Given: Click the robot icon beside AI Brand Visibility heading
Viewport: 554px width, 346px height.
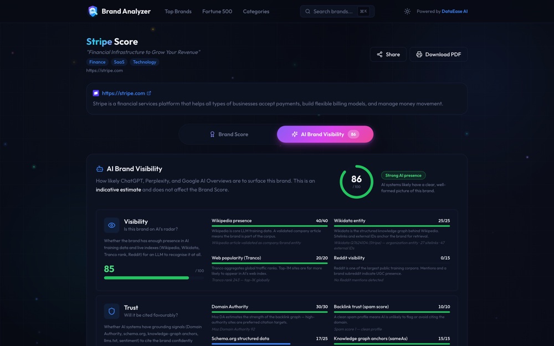Looking at the screenshot, I should pos(100,169).
